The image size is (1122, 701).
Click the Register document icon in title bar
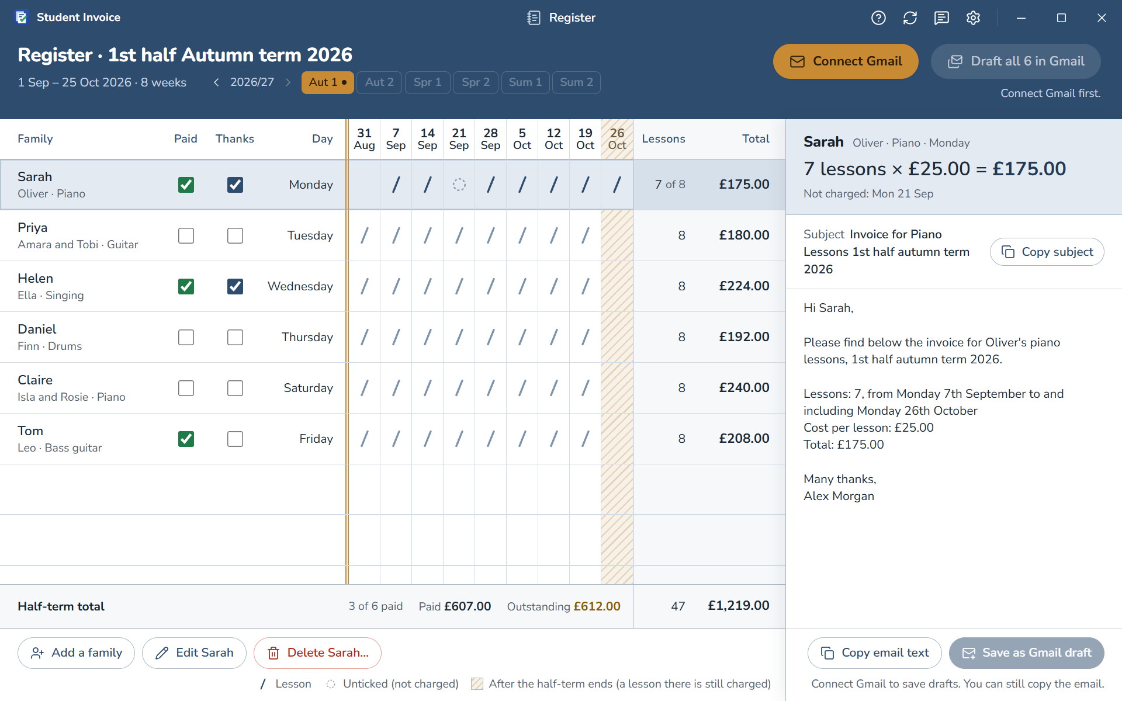534,18
